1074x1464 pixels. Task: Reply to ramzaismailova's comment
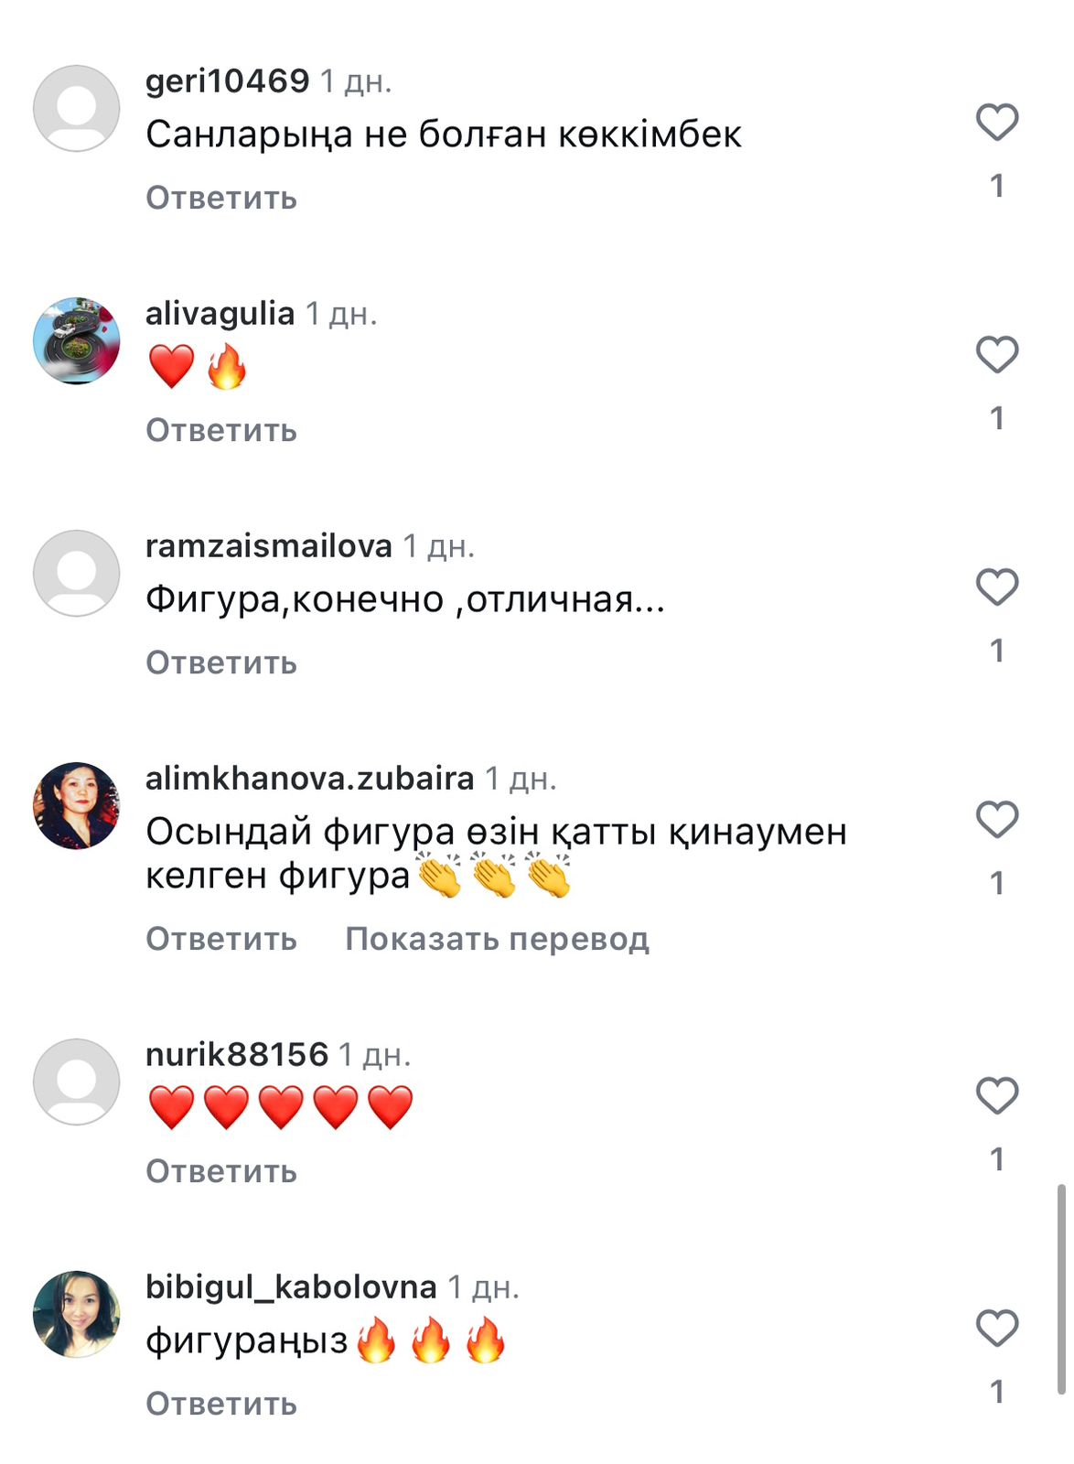click(221, 662)
